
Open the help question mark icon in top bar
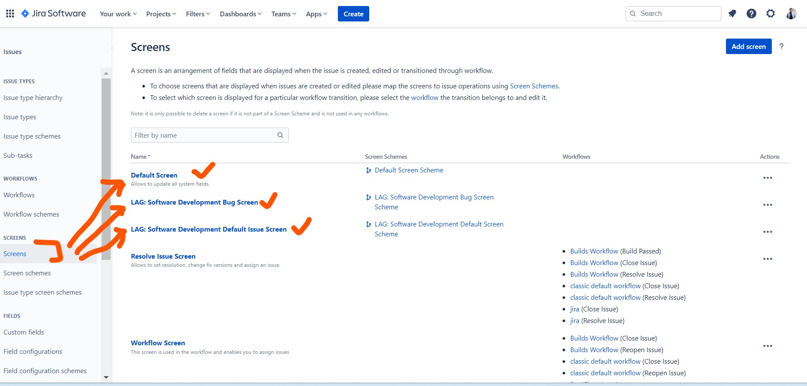point(751,14)
